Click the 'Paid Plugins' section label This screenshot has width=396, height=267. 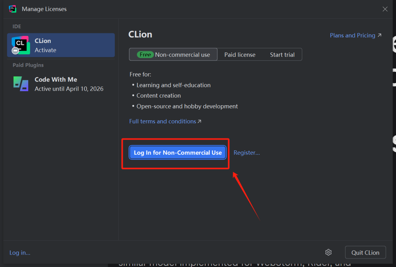click(x=28, y=65)
